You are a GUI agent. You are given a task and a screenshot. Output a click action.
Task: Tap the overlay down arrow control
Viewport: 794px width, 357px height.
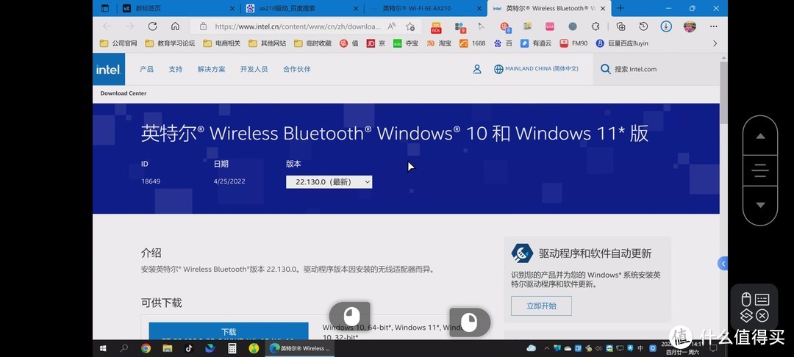(760, 205)
